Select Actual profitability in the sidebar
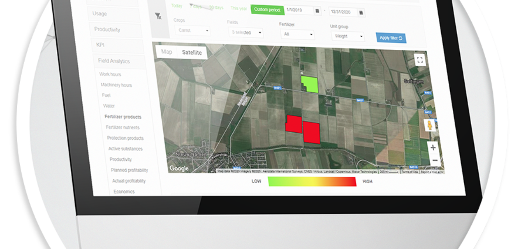 coord(129,181)
